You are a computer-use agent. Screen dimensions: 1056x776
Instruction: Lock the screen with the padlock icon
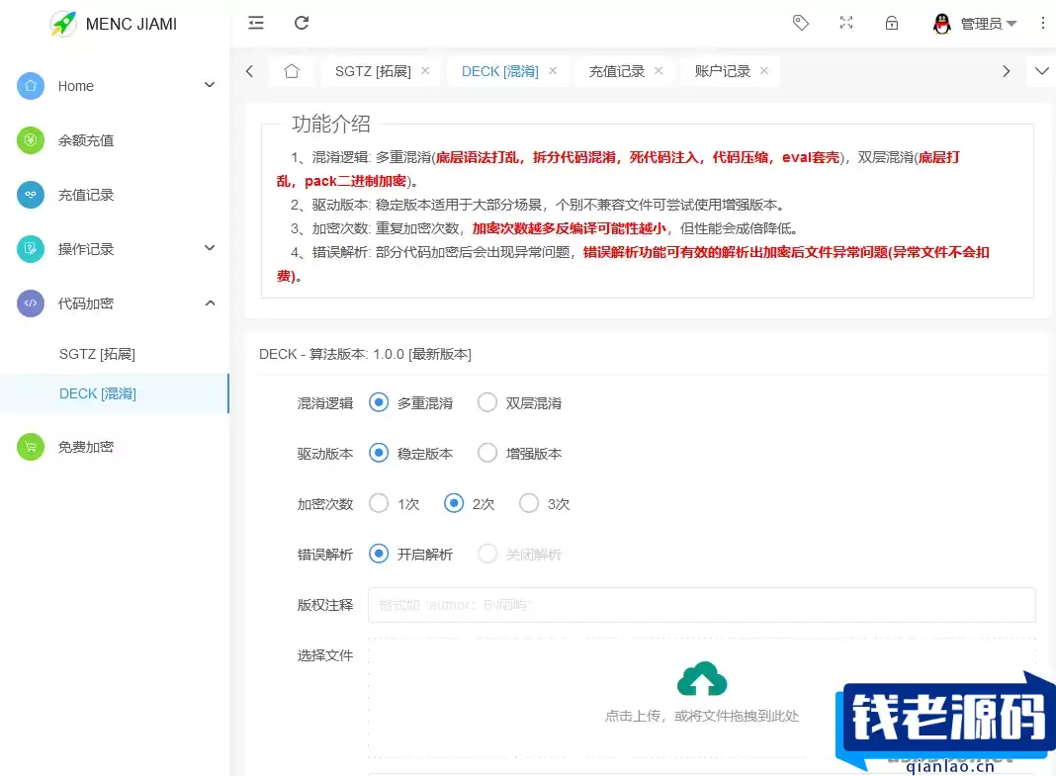coord(892,23)
